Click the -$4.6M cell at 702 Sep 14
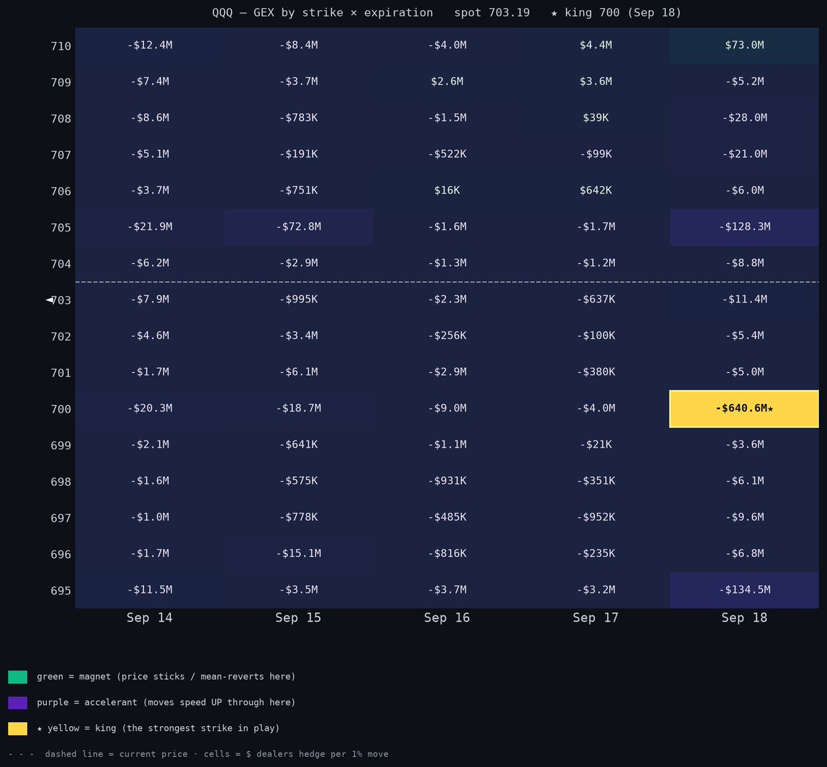827x767 pixels. click(x=150, y=336)
